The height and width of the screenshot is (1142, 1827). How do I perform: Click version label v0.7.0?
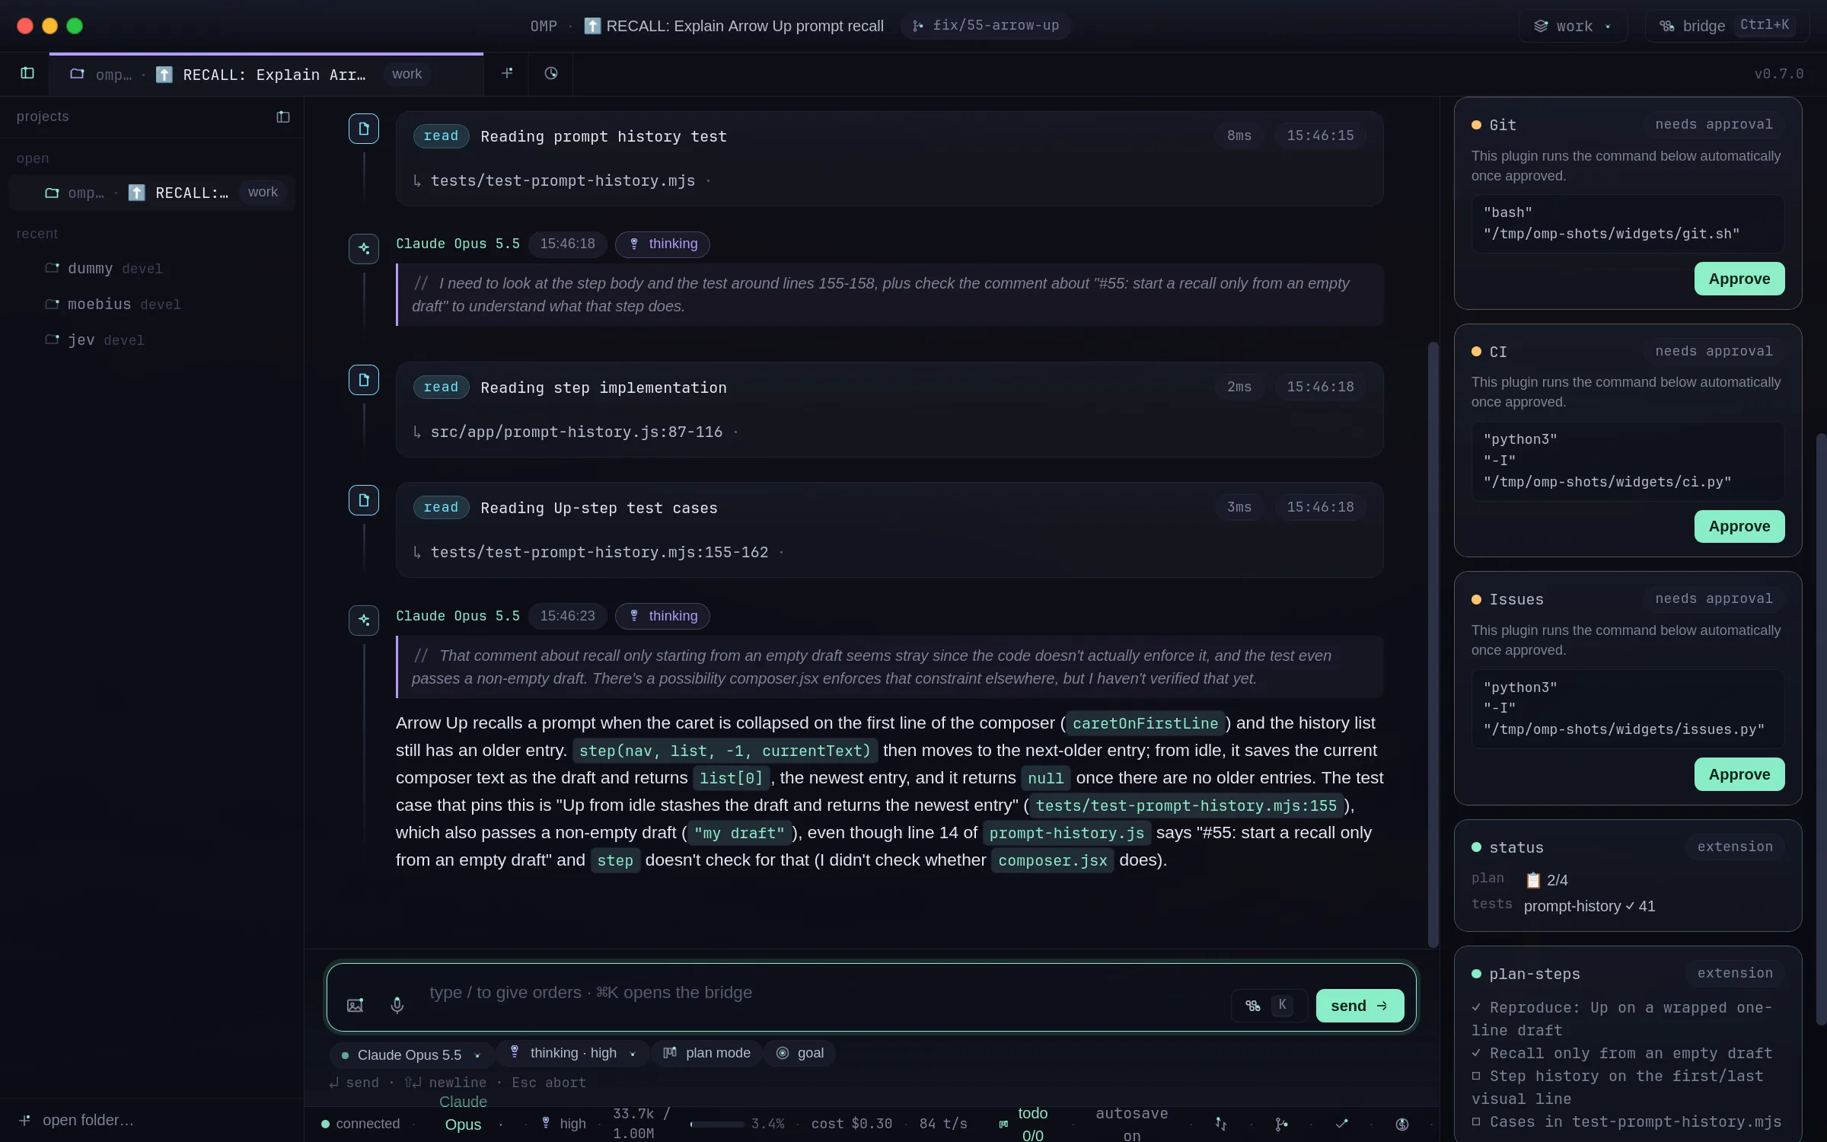pos(1778,74)
